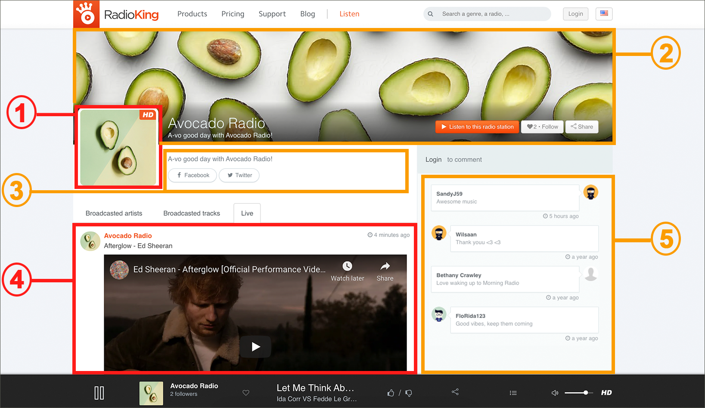Give the current track a thumbs up
Image resolution: width=705 pixels, height=408 pixels.
(391, 393)
